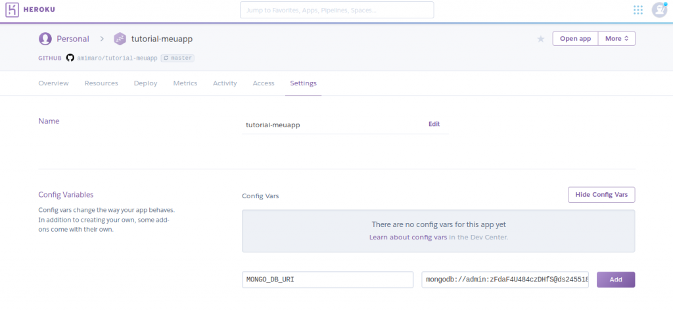The height and width of the screenshot is (311, 673).
Task: Focus the MONGO_DB_URI key field
Action: click(x=327, y=280)
